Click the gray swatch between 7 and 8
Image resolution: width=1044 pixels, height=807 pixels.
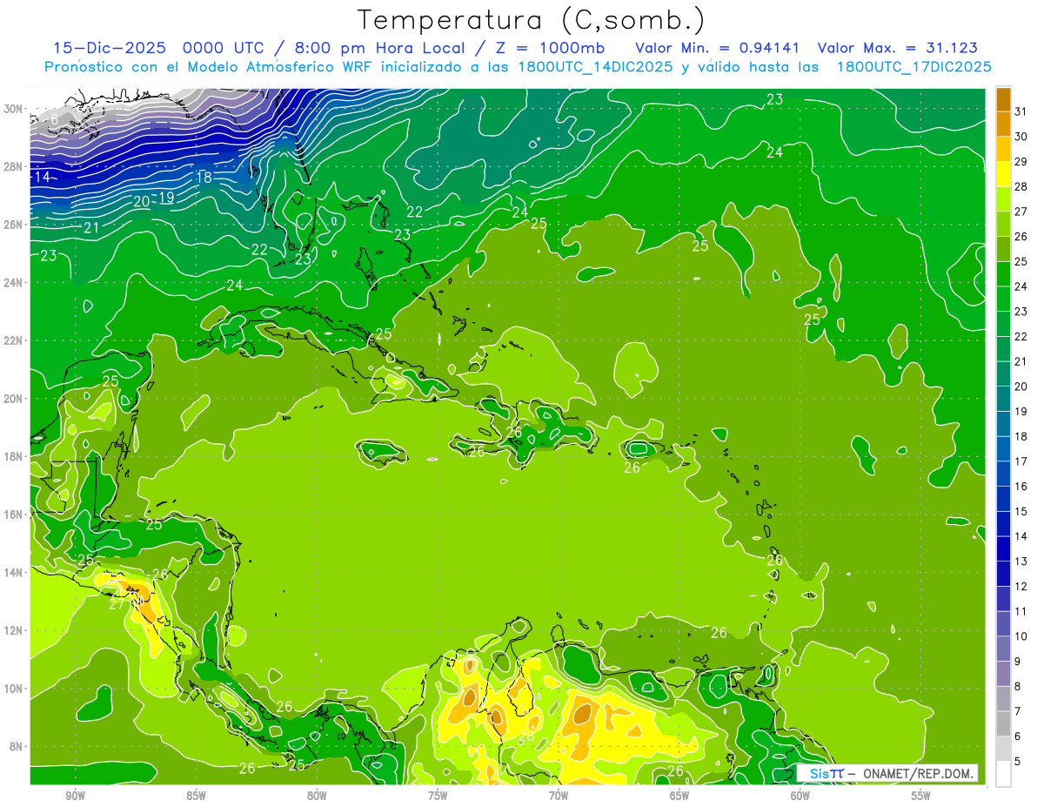point(1003,698)
